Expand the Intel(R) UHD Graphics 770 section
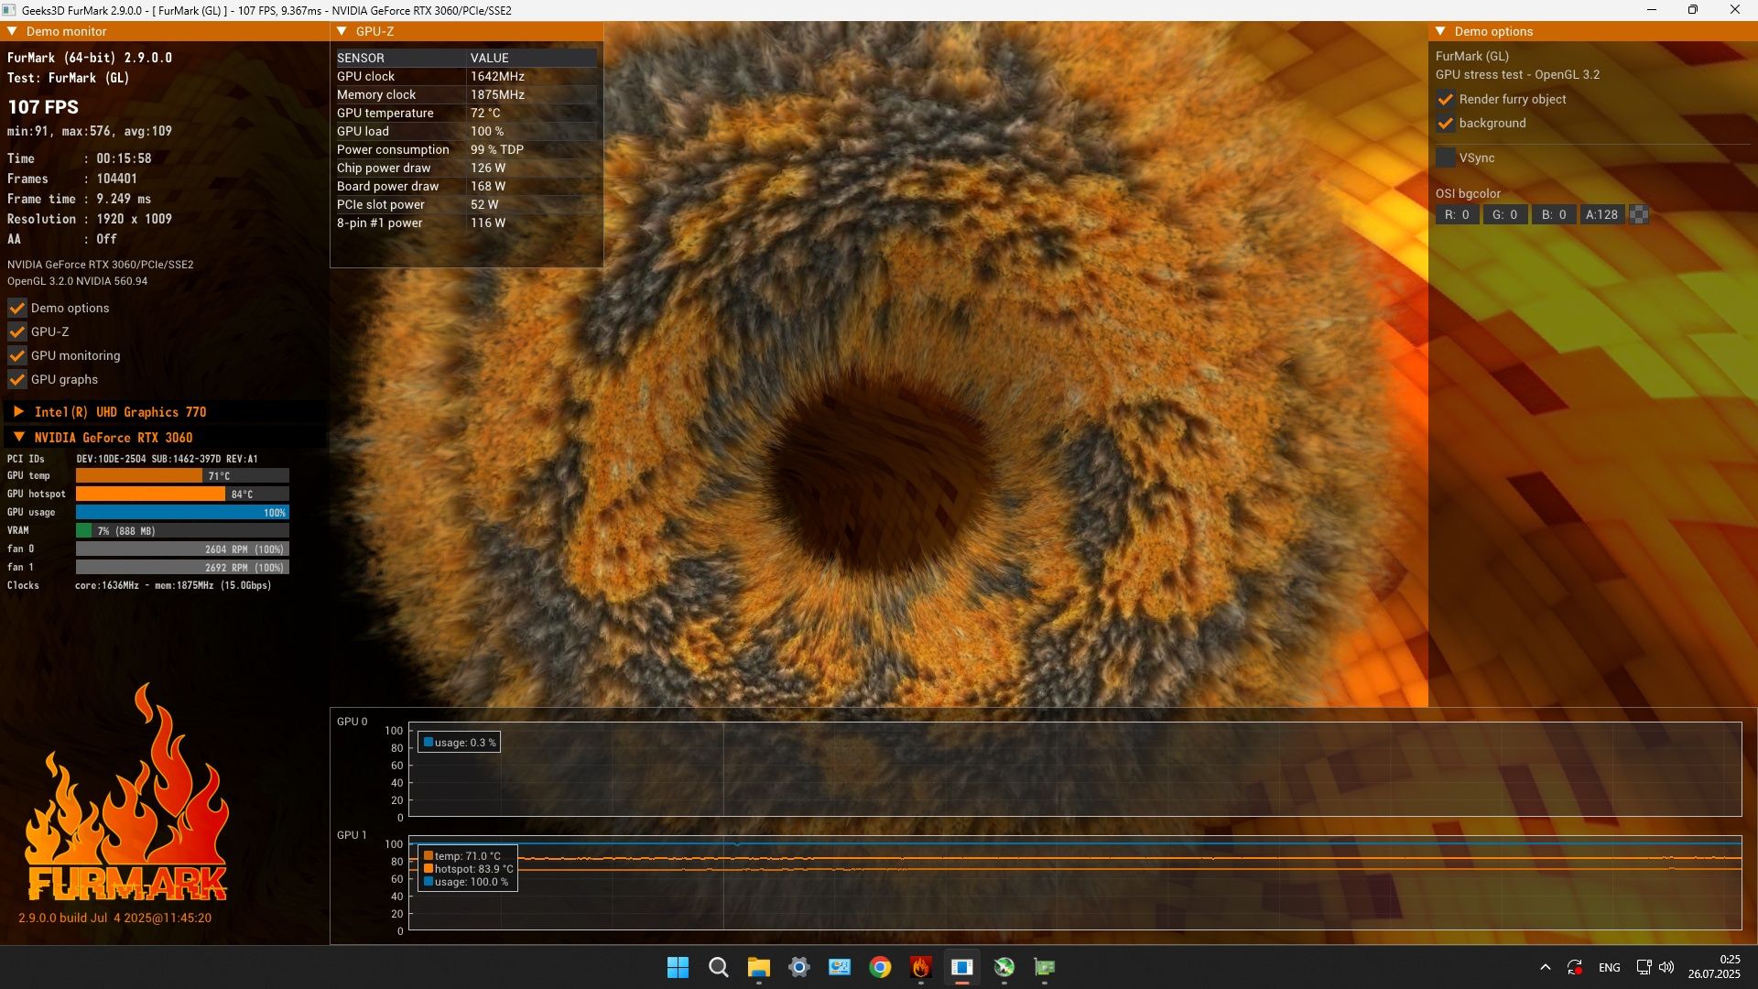 pyautogui.click(x=18, y=412)
